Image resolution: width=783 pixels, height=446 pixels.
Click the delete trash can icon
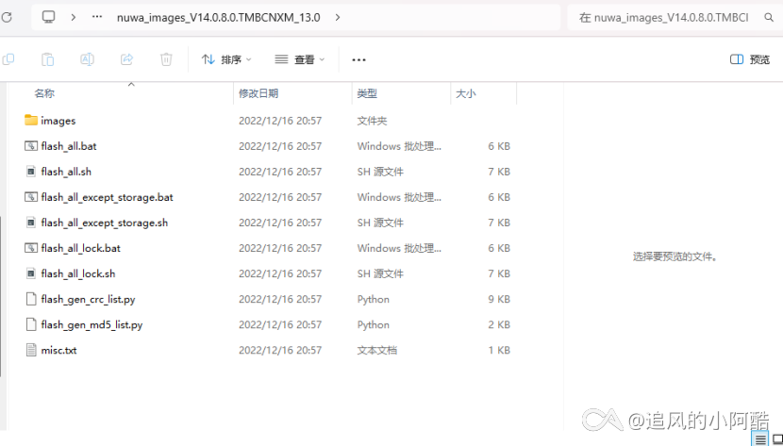pos(166,59)
